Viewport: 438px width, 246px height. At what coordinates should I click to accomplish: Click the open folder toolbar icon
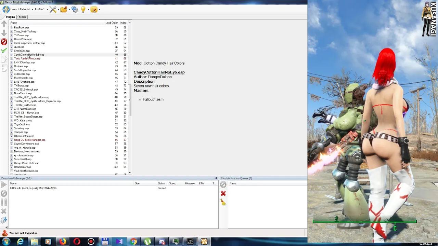(64, 10)
